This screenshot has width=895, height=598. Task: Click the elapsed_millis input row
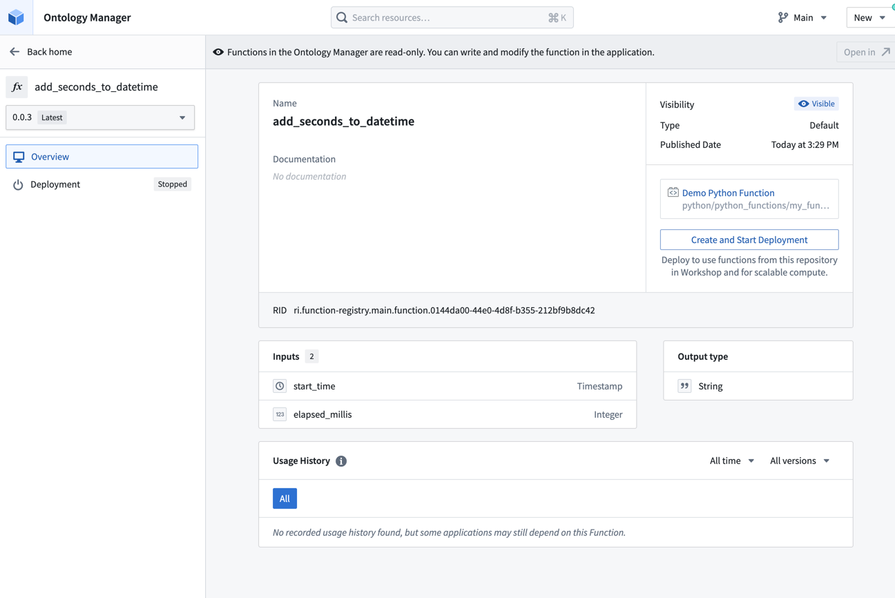(447, 414)
